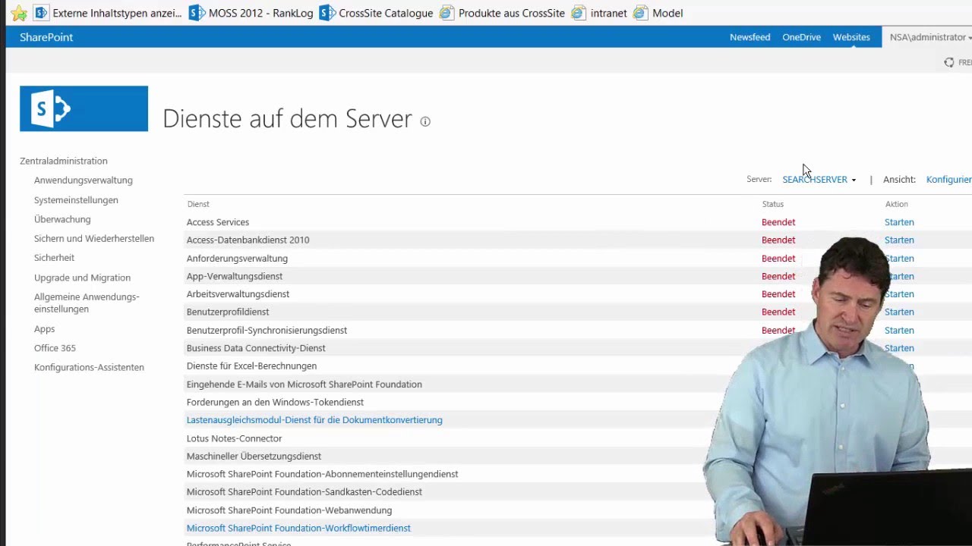Viewport: 972px width, 546px height.
Task: Open Sicherheit in sidebar
Action: pyautogui.click(x=54, y=258)
